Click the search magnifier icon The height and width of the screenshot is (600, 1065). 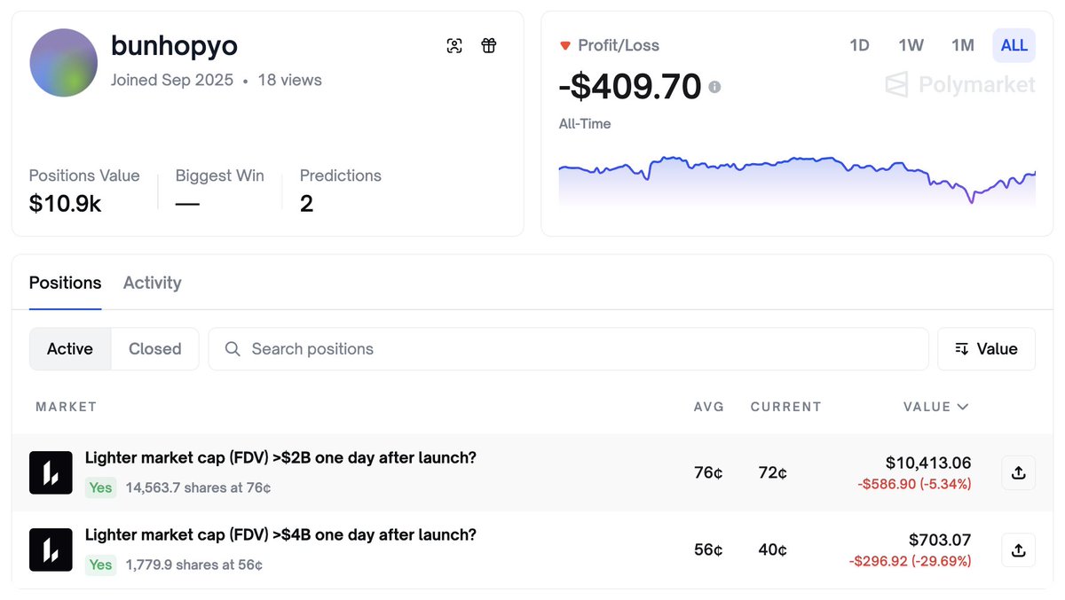click(x=233, y=349)
